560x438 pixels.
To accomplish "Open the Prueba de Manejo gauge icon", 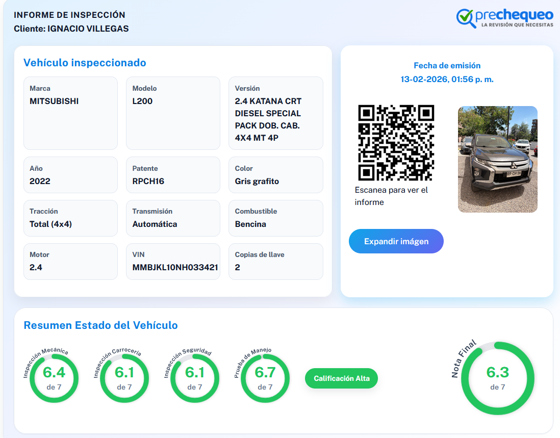I will click(x=265, y=378).
